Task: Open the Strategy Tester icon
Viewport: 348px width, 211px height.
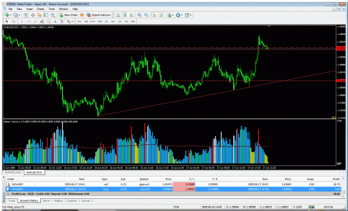Action: pos(52,15)
